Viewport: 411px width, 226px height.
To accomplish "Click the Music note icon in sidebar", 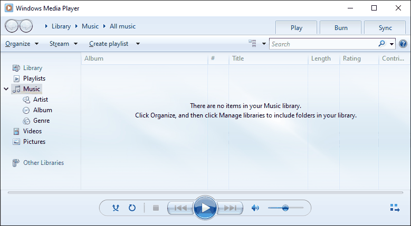I will [16, 89].
